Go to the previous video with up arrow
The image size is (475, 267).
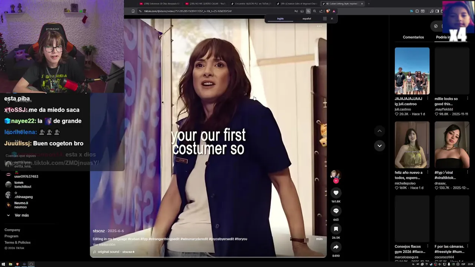pyautogui.click(x=379, y=131)
